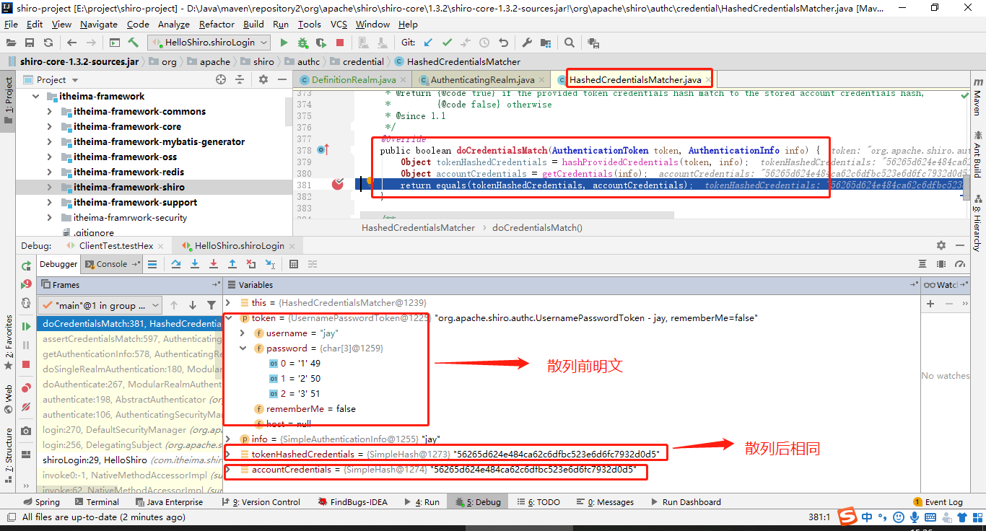Click Rerun debug session green arrow icon
Screen dimensions: 986x531
tap(26, 266)
